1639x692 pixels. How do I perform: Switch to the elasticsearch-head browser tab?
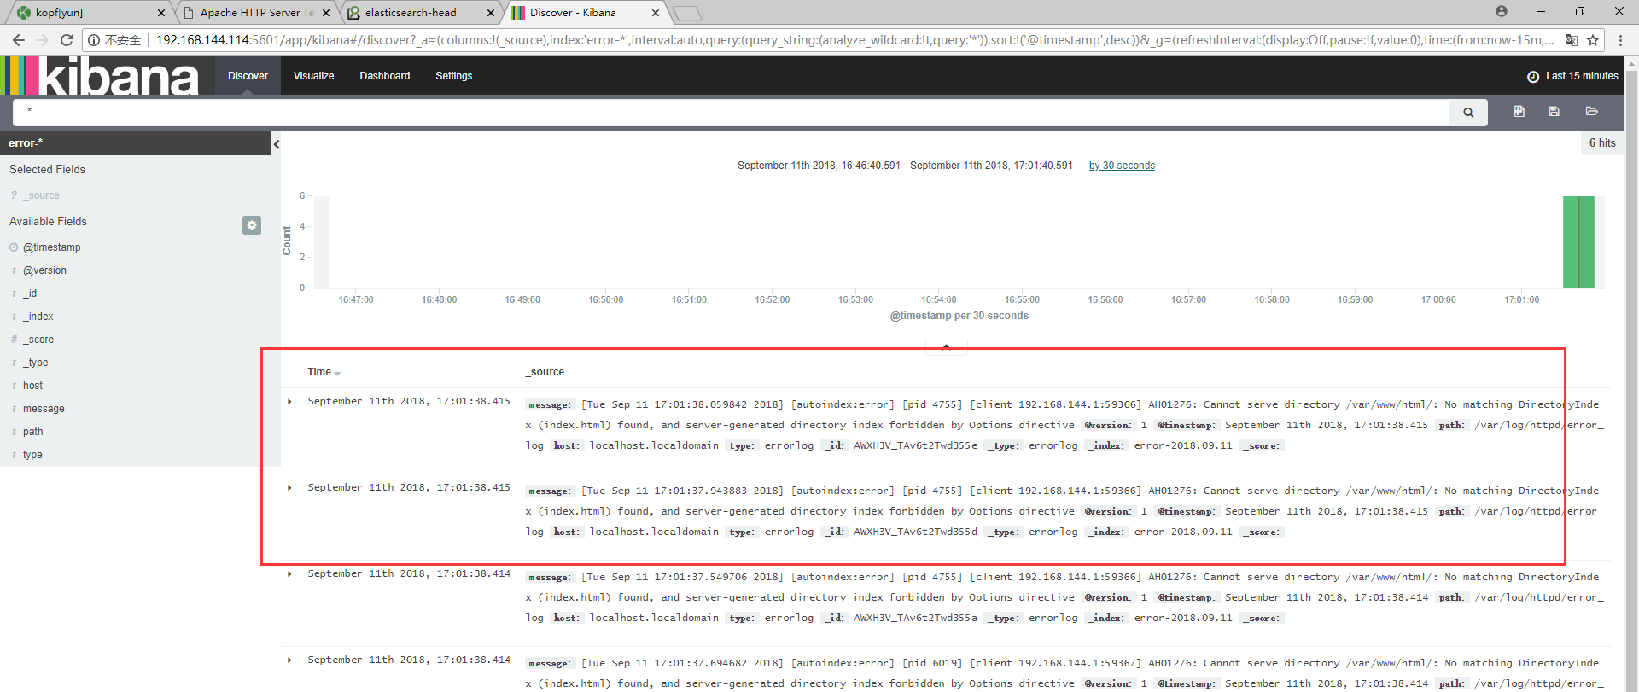(420, 13)
